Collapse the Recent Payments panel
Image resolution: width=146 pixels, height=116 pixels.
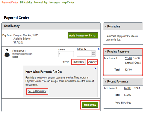[x=105, y=81]
